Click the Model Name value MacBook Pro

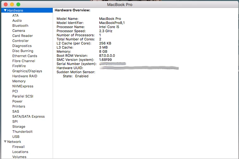point(110,19)
